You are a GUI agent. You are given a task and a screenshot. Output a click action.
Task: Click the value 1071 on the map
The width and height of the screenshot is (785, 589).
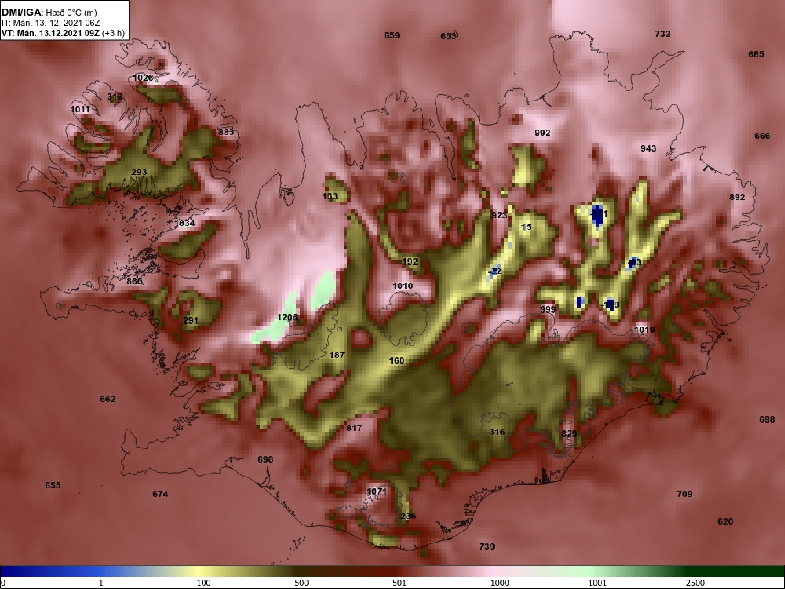pyautogui.click(x=377, y=492)
